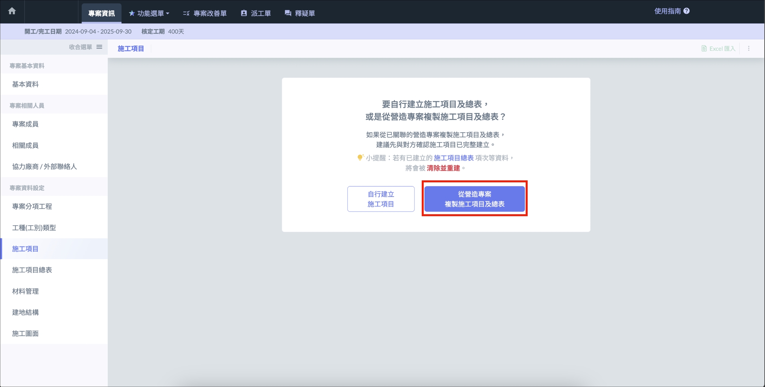Select 工種(工別)類型 sidebar item

click(34, 228)
